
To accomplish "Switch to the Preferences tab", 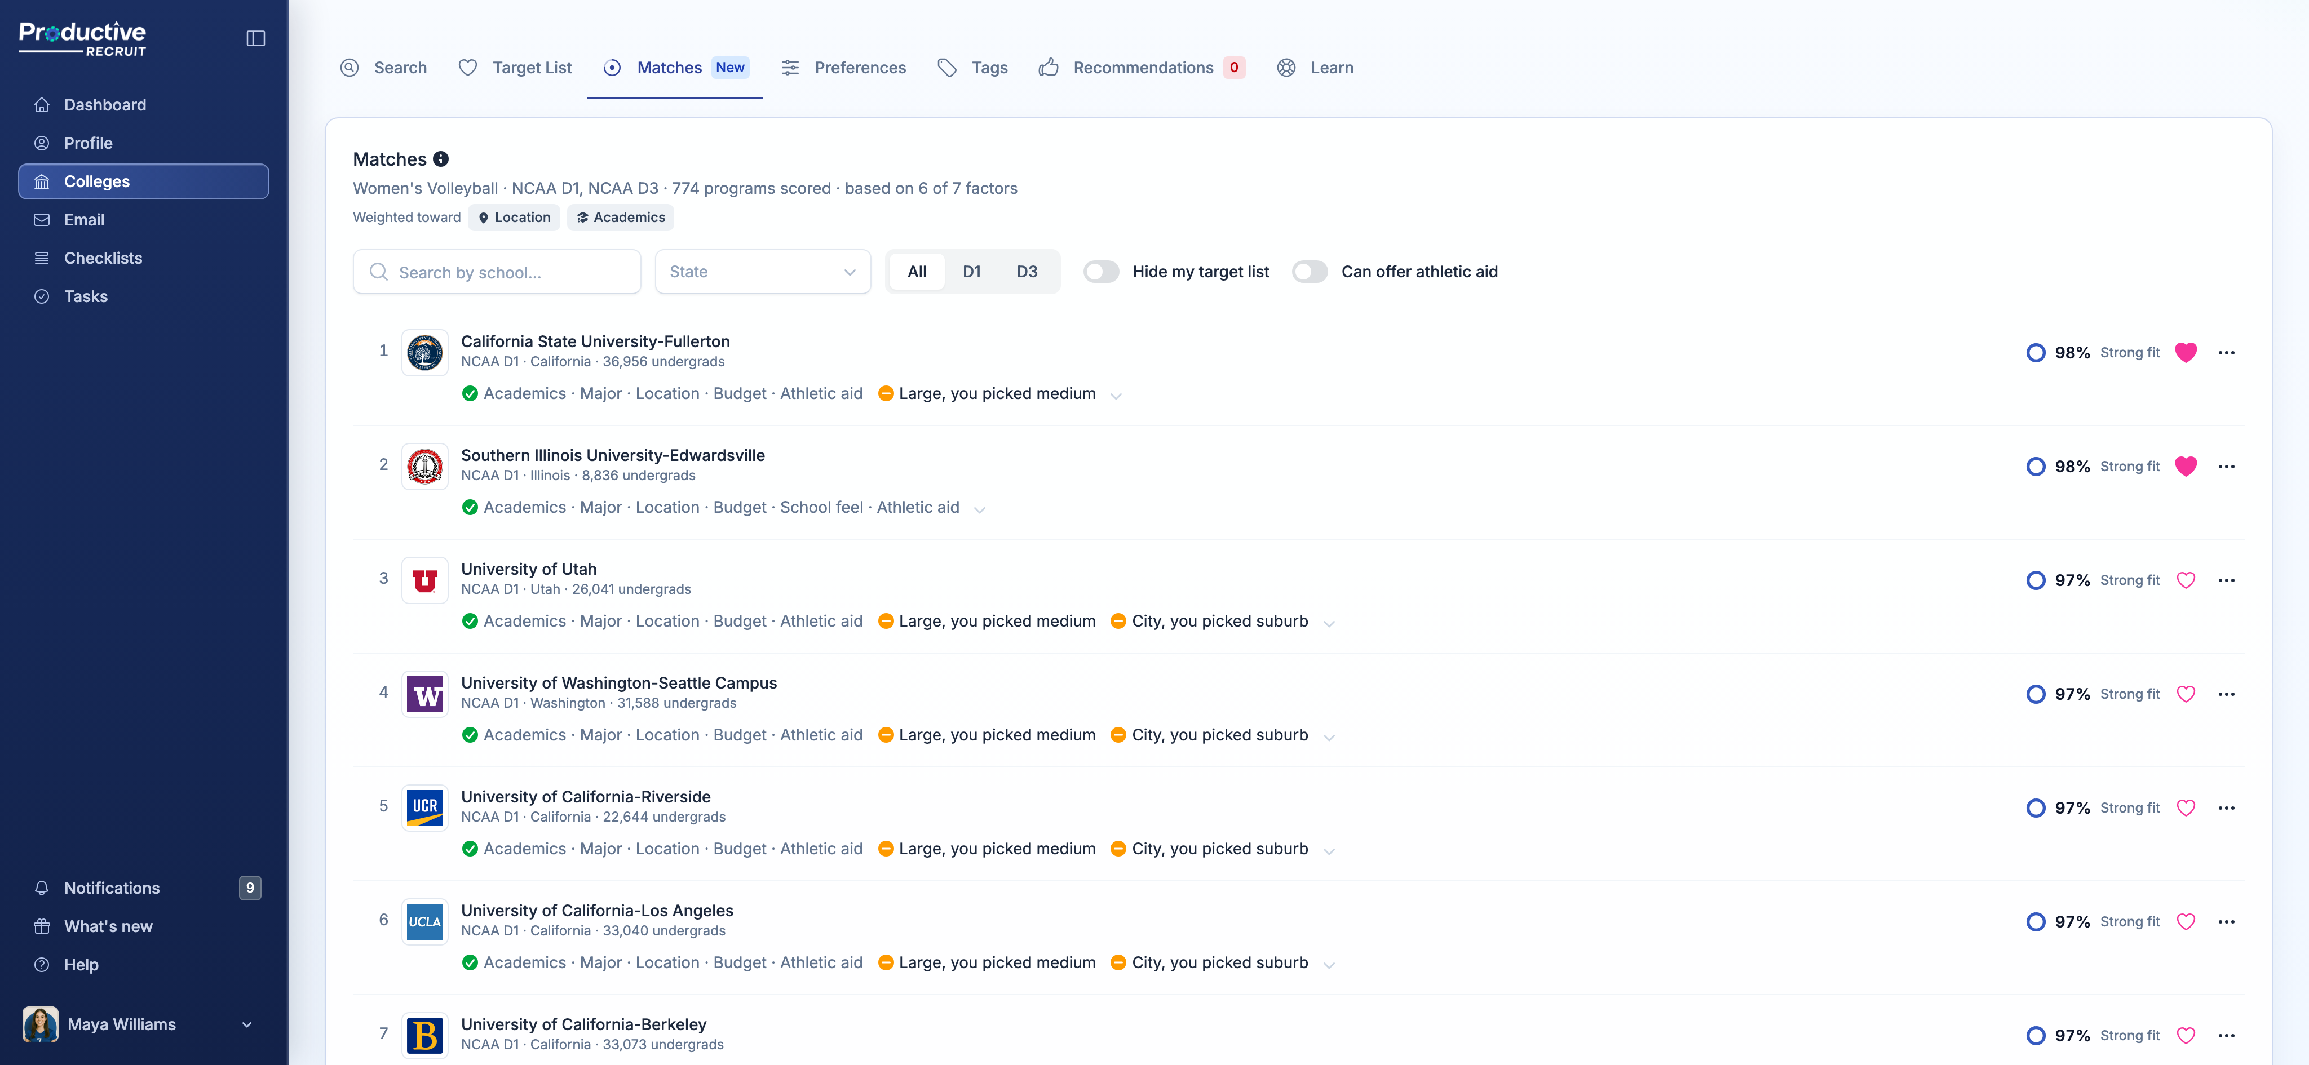I will 843,67.
